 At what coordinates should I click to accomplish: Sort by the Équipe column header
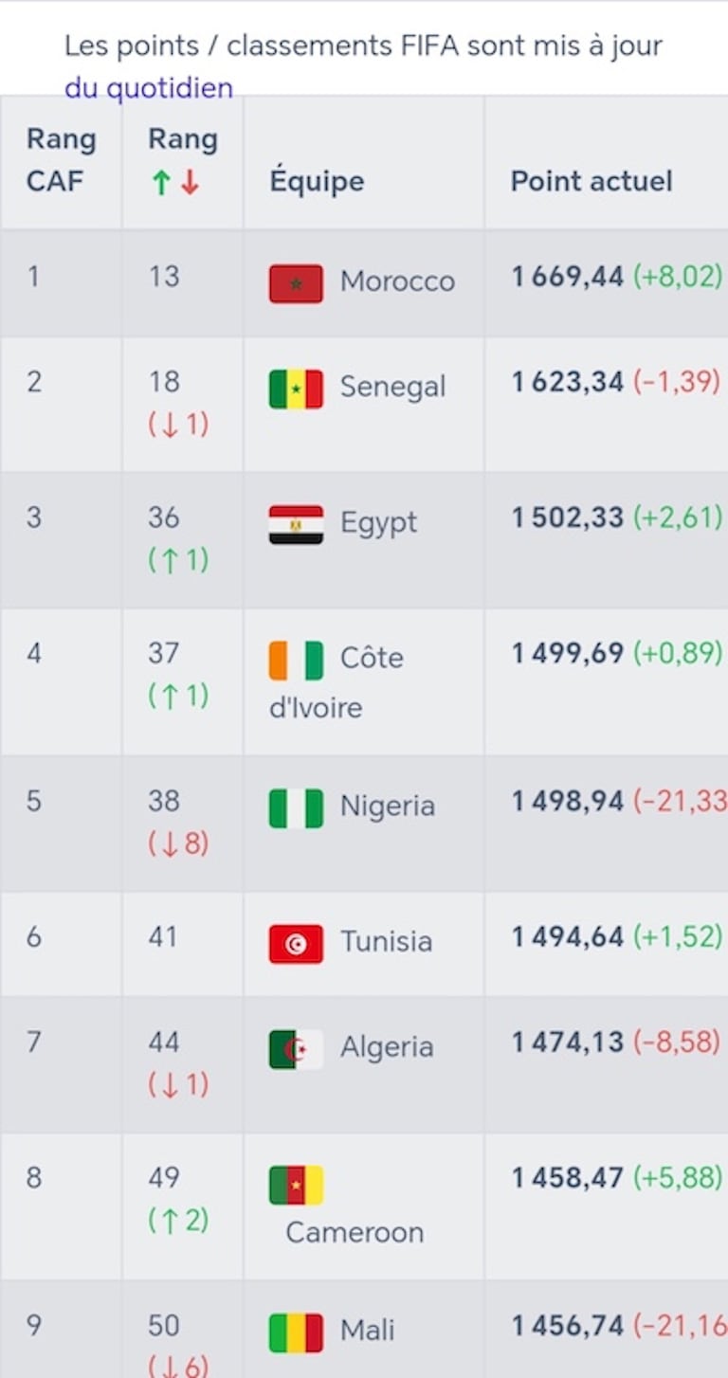[x=317, y=181]
